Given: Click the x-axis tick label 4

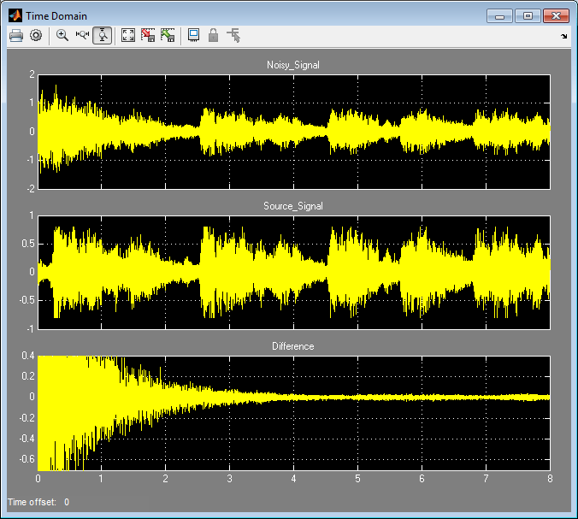Looking at the screenshot, I should tap(293, 479).
